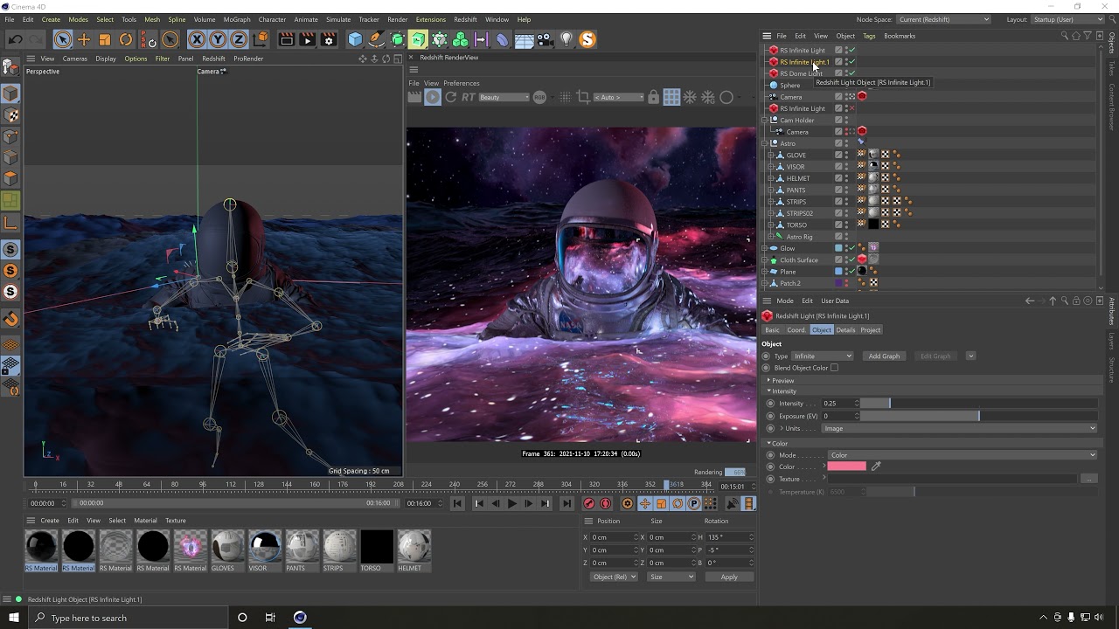Click the Undo arrow icon
Viewport: 1119px width, 629px height.
coord(16,39)
